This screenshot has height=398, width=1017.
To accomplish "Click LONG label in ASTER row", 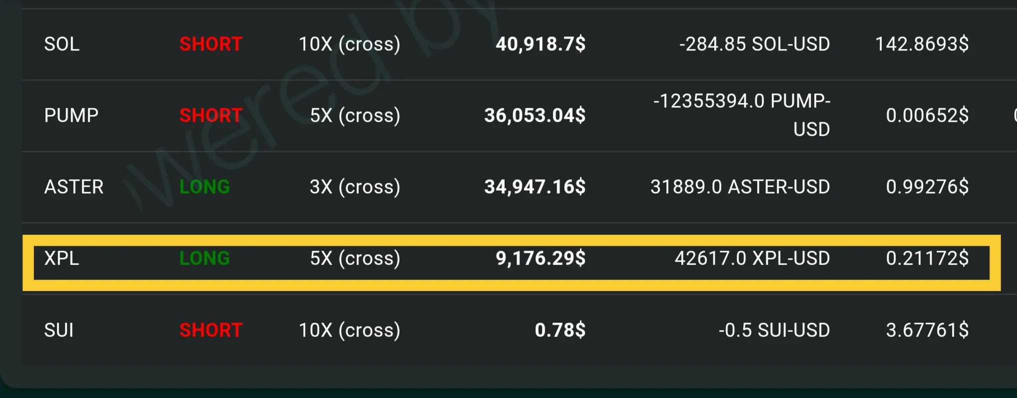I will (205, 187).
